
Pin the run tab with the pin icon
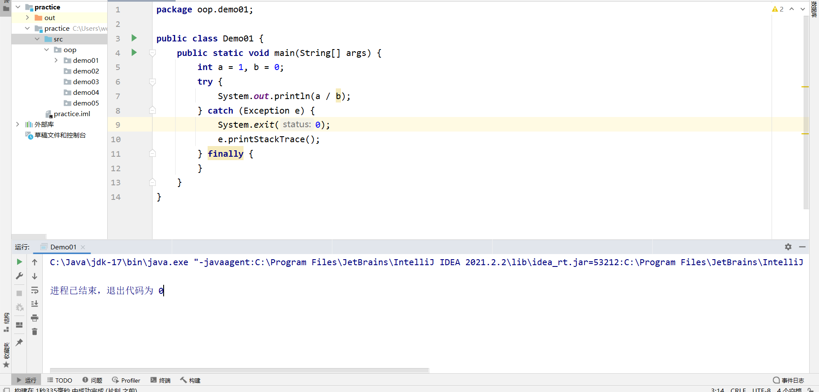19,342
